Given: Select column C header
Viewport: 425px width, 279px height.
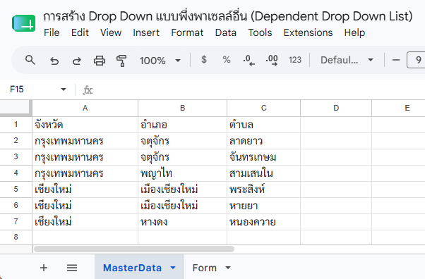Looking at the screenshot, I should 264,108.
